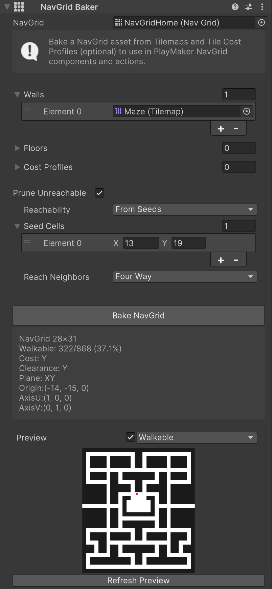Click the info message speech bubble icon
Screen dimensions: 272x589
point(30,52)
